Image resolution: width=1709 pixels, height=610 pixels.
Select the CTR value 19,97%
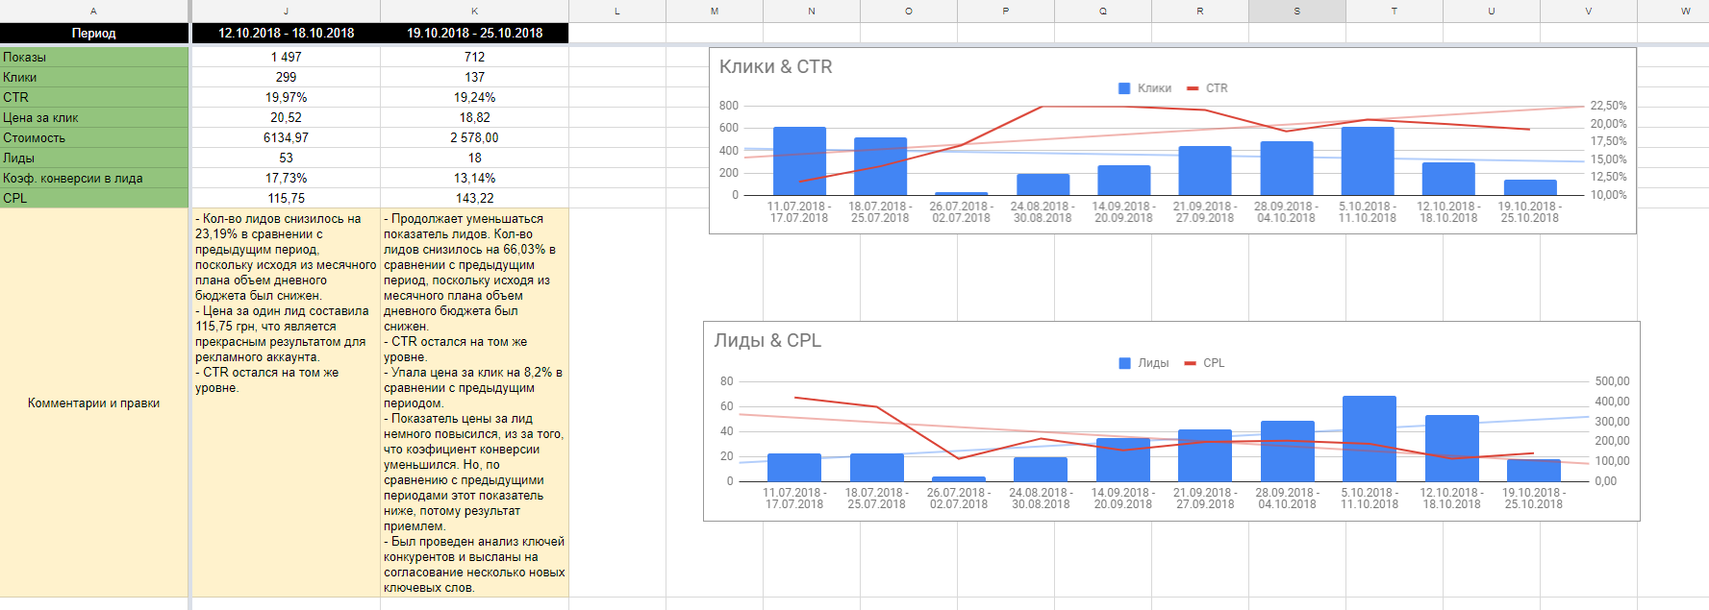pos(286,97)
